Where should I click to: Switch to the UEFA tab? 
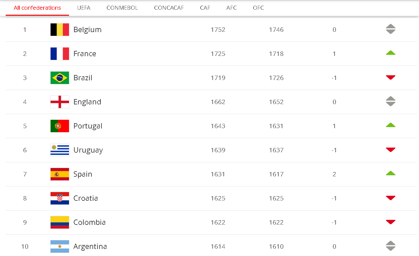84,8
